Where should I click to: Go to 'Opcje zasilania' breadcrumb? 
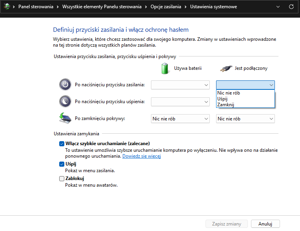pos(166,7)
